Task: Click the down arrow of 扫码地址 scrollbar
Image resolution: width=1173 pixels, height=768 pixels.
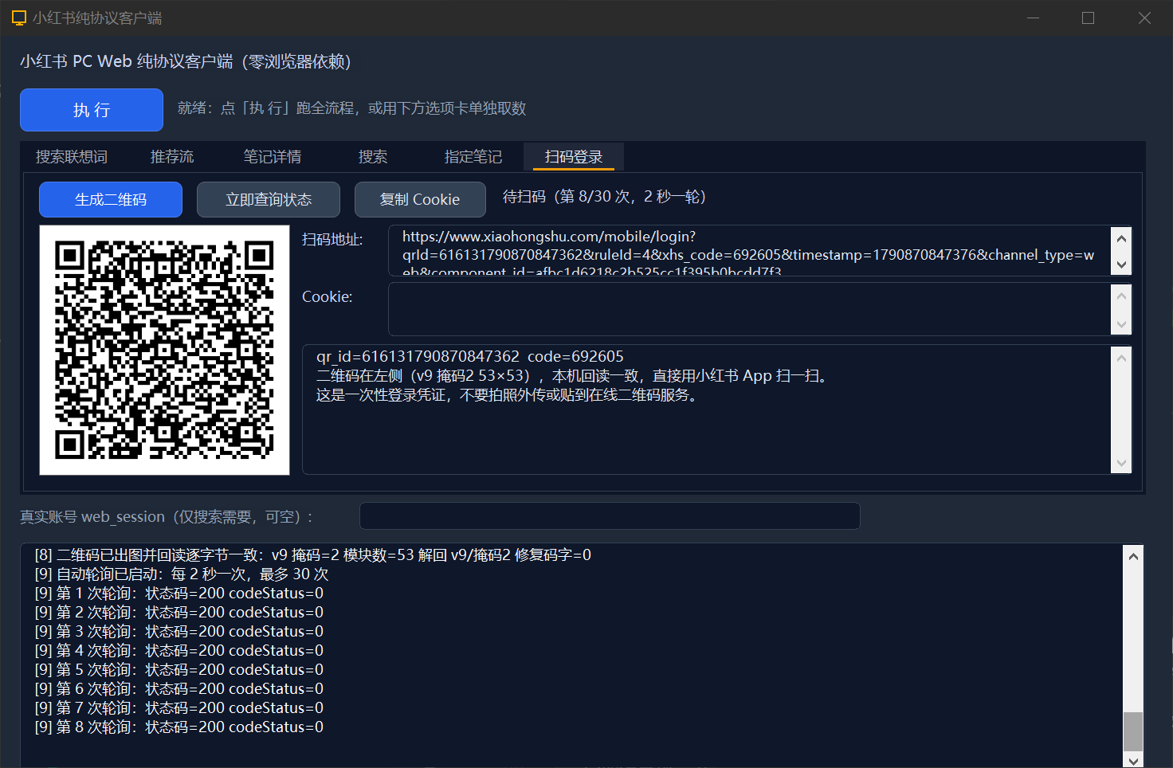Action: (1121, 264)
